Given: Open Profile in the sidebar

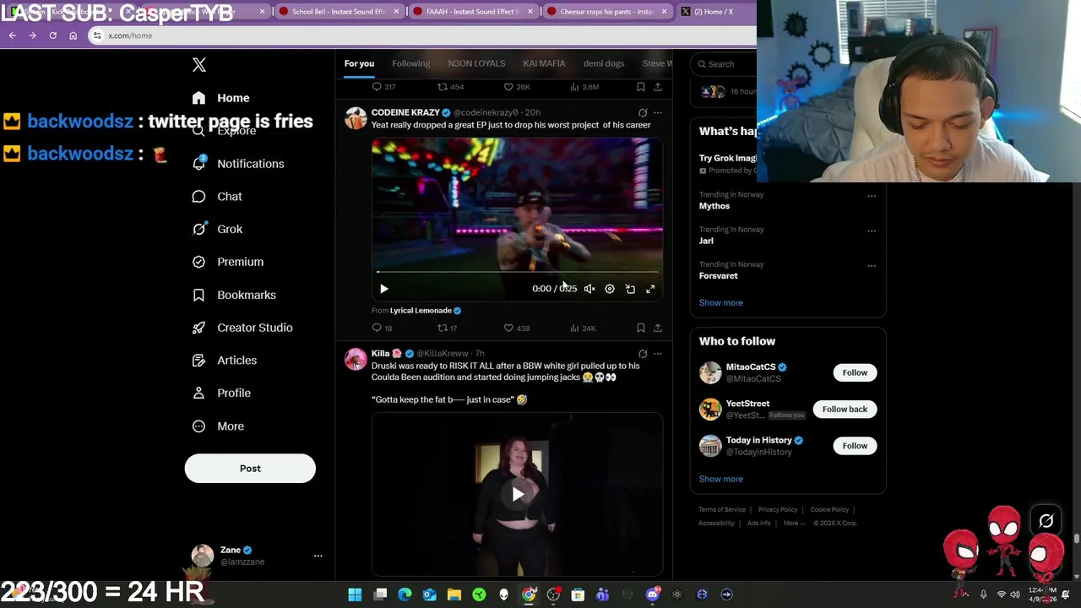Looking at the screenshot, I should (221, 394).
